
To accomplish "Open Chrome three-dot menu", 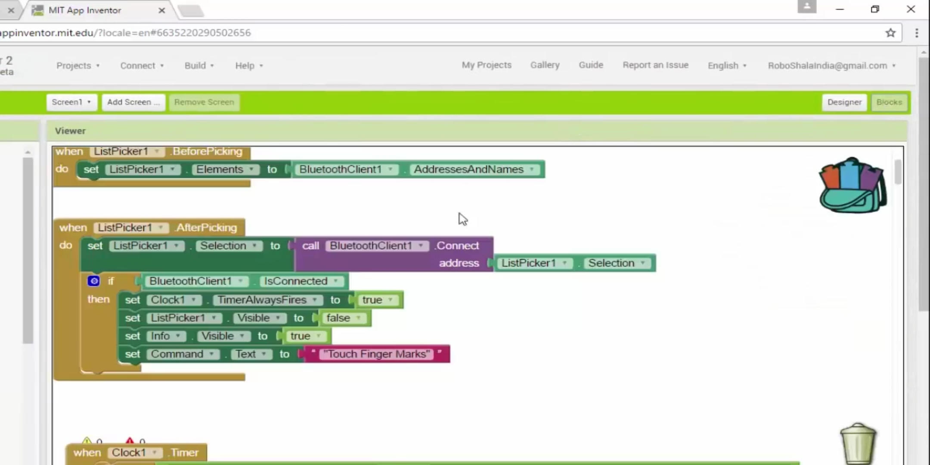I will point(917,33).
